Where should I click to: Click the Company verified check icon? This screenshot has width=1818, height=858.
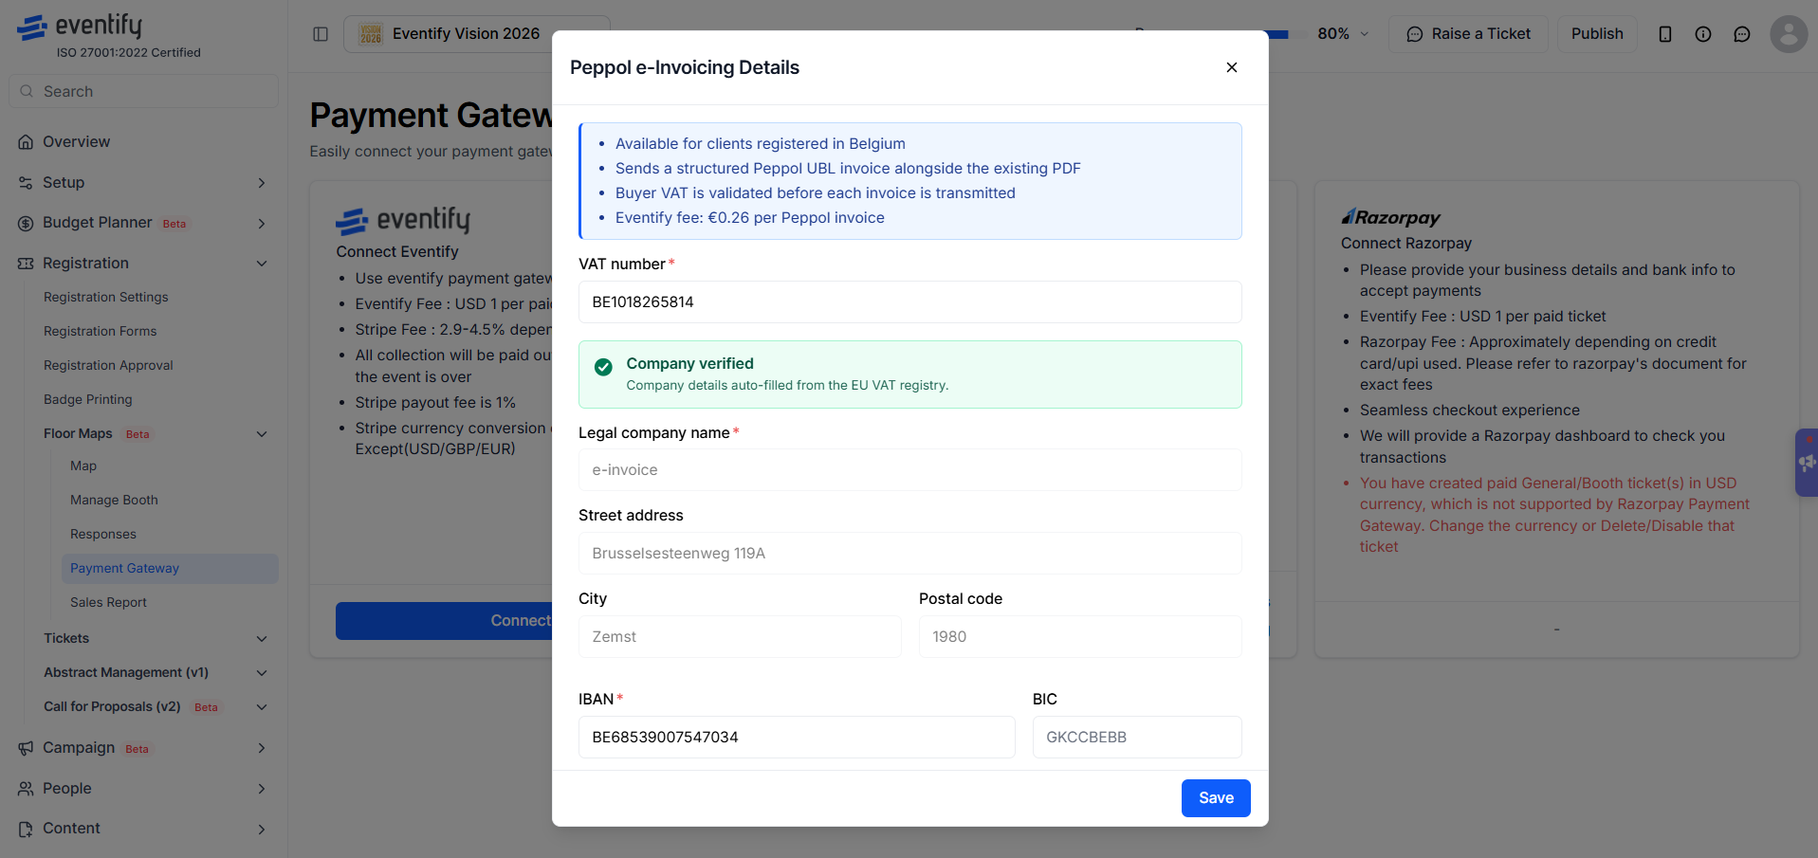click(603, 367)
